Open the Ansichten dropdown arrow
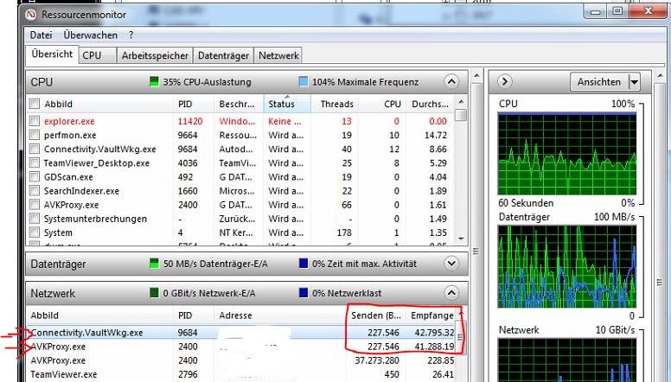This screenshot has height=382, width=671. pyautogui.click(x=635, y=82)
